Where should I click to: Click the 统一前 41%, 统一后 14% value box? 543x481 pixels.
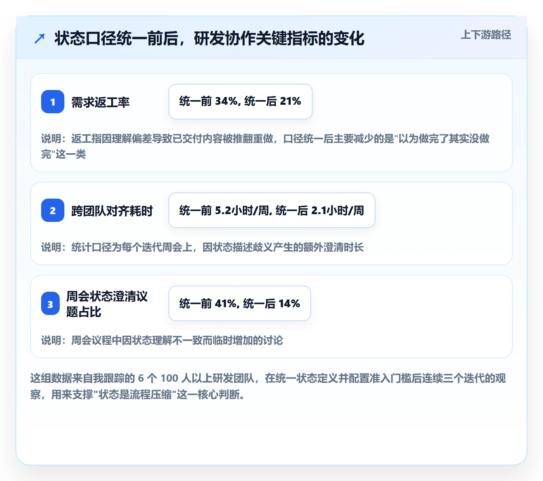coord(240,303)
